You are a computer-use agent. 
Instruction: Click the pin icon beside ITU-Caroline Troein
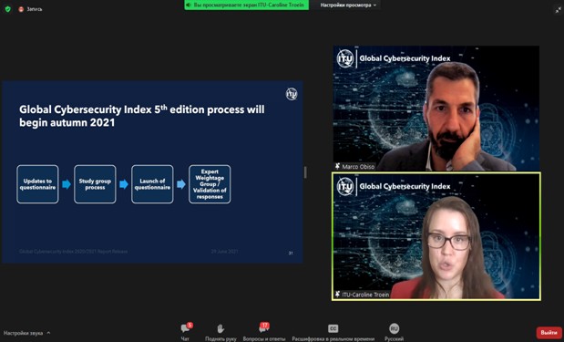pos(337,295)
